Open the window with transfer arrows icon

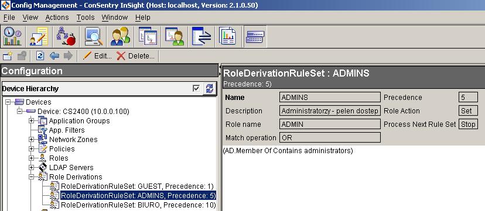[x=201, y=36]
